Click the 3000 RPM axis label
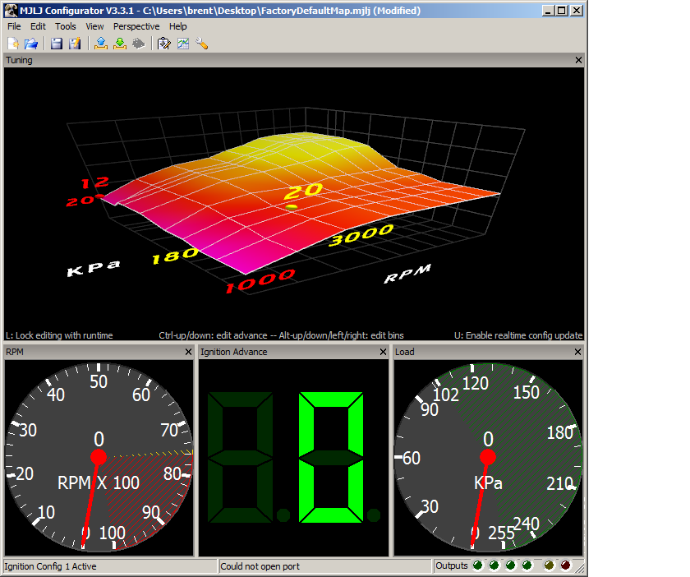This screenshot has width=690, height=577. click(x=361, y=236)
